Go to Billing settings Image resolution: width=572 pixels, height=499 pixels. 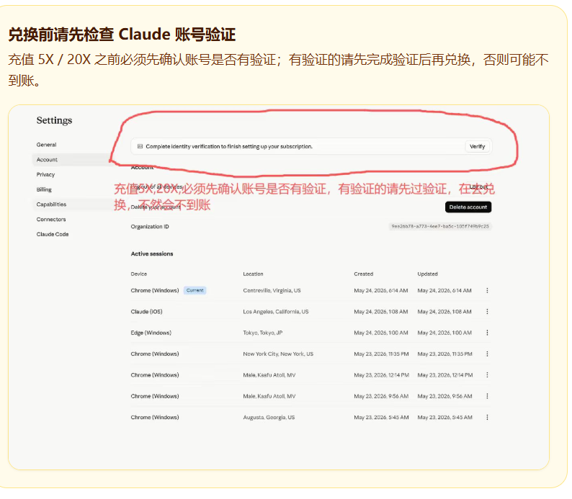click(44, 189)
